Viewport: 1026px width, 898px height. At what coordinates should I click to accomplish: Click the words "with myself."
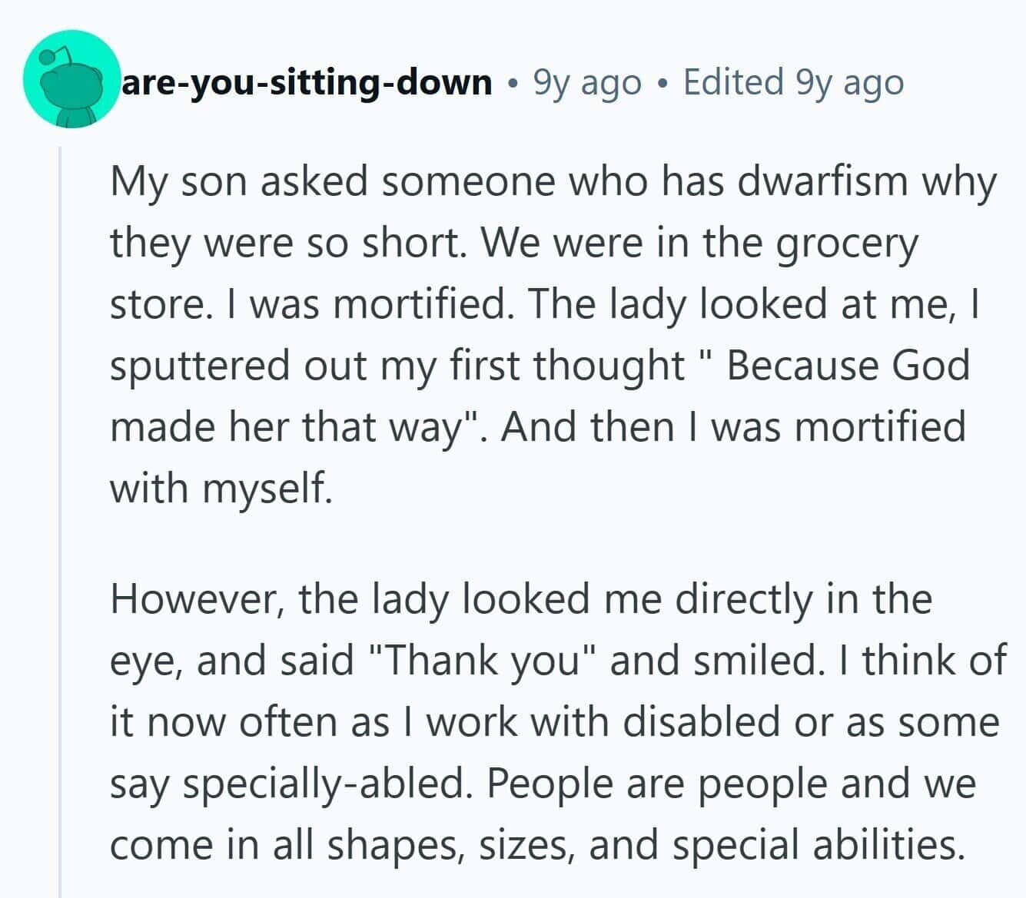(x=221, y=489)
